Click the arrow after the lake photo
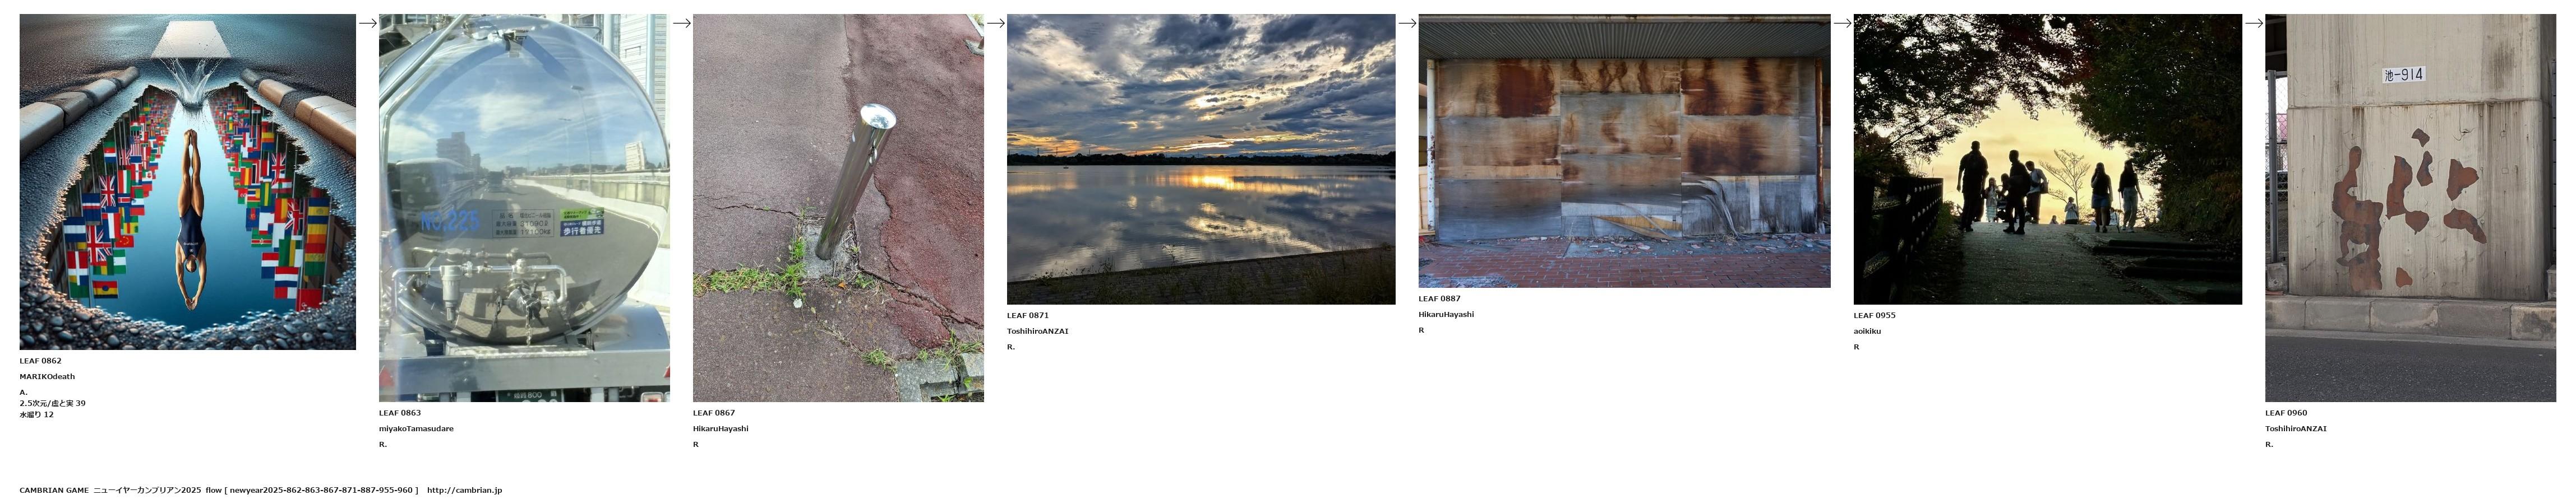Viewport: 2576px width, 504px height. (x=1407, y=23)
